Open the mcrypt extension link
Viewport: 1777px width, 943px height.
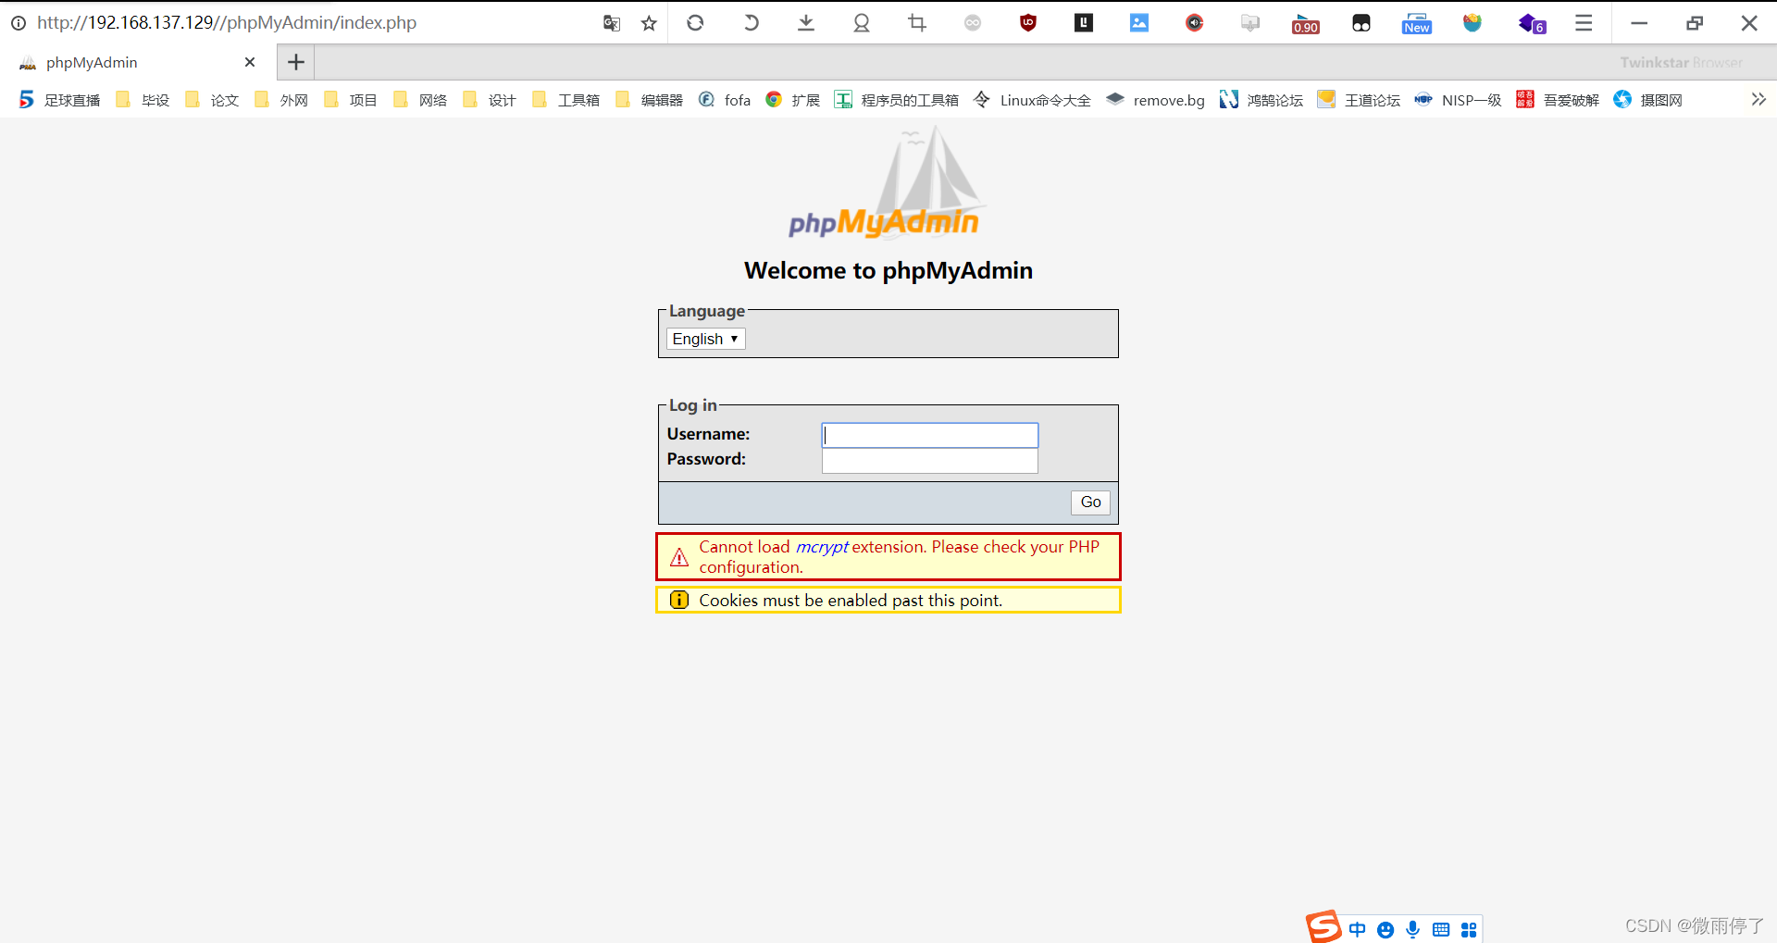coord(822,547)
